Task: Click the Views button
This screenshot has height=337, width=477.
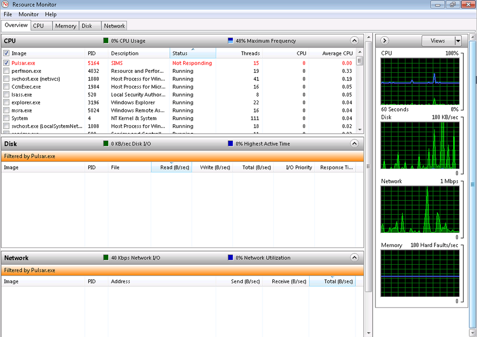Action: point(438,40)
